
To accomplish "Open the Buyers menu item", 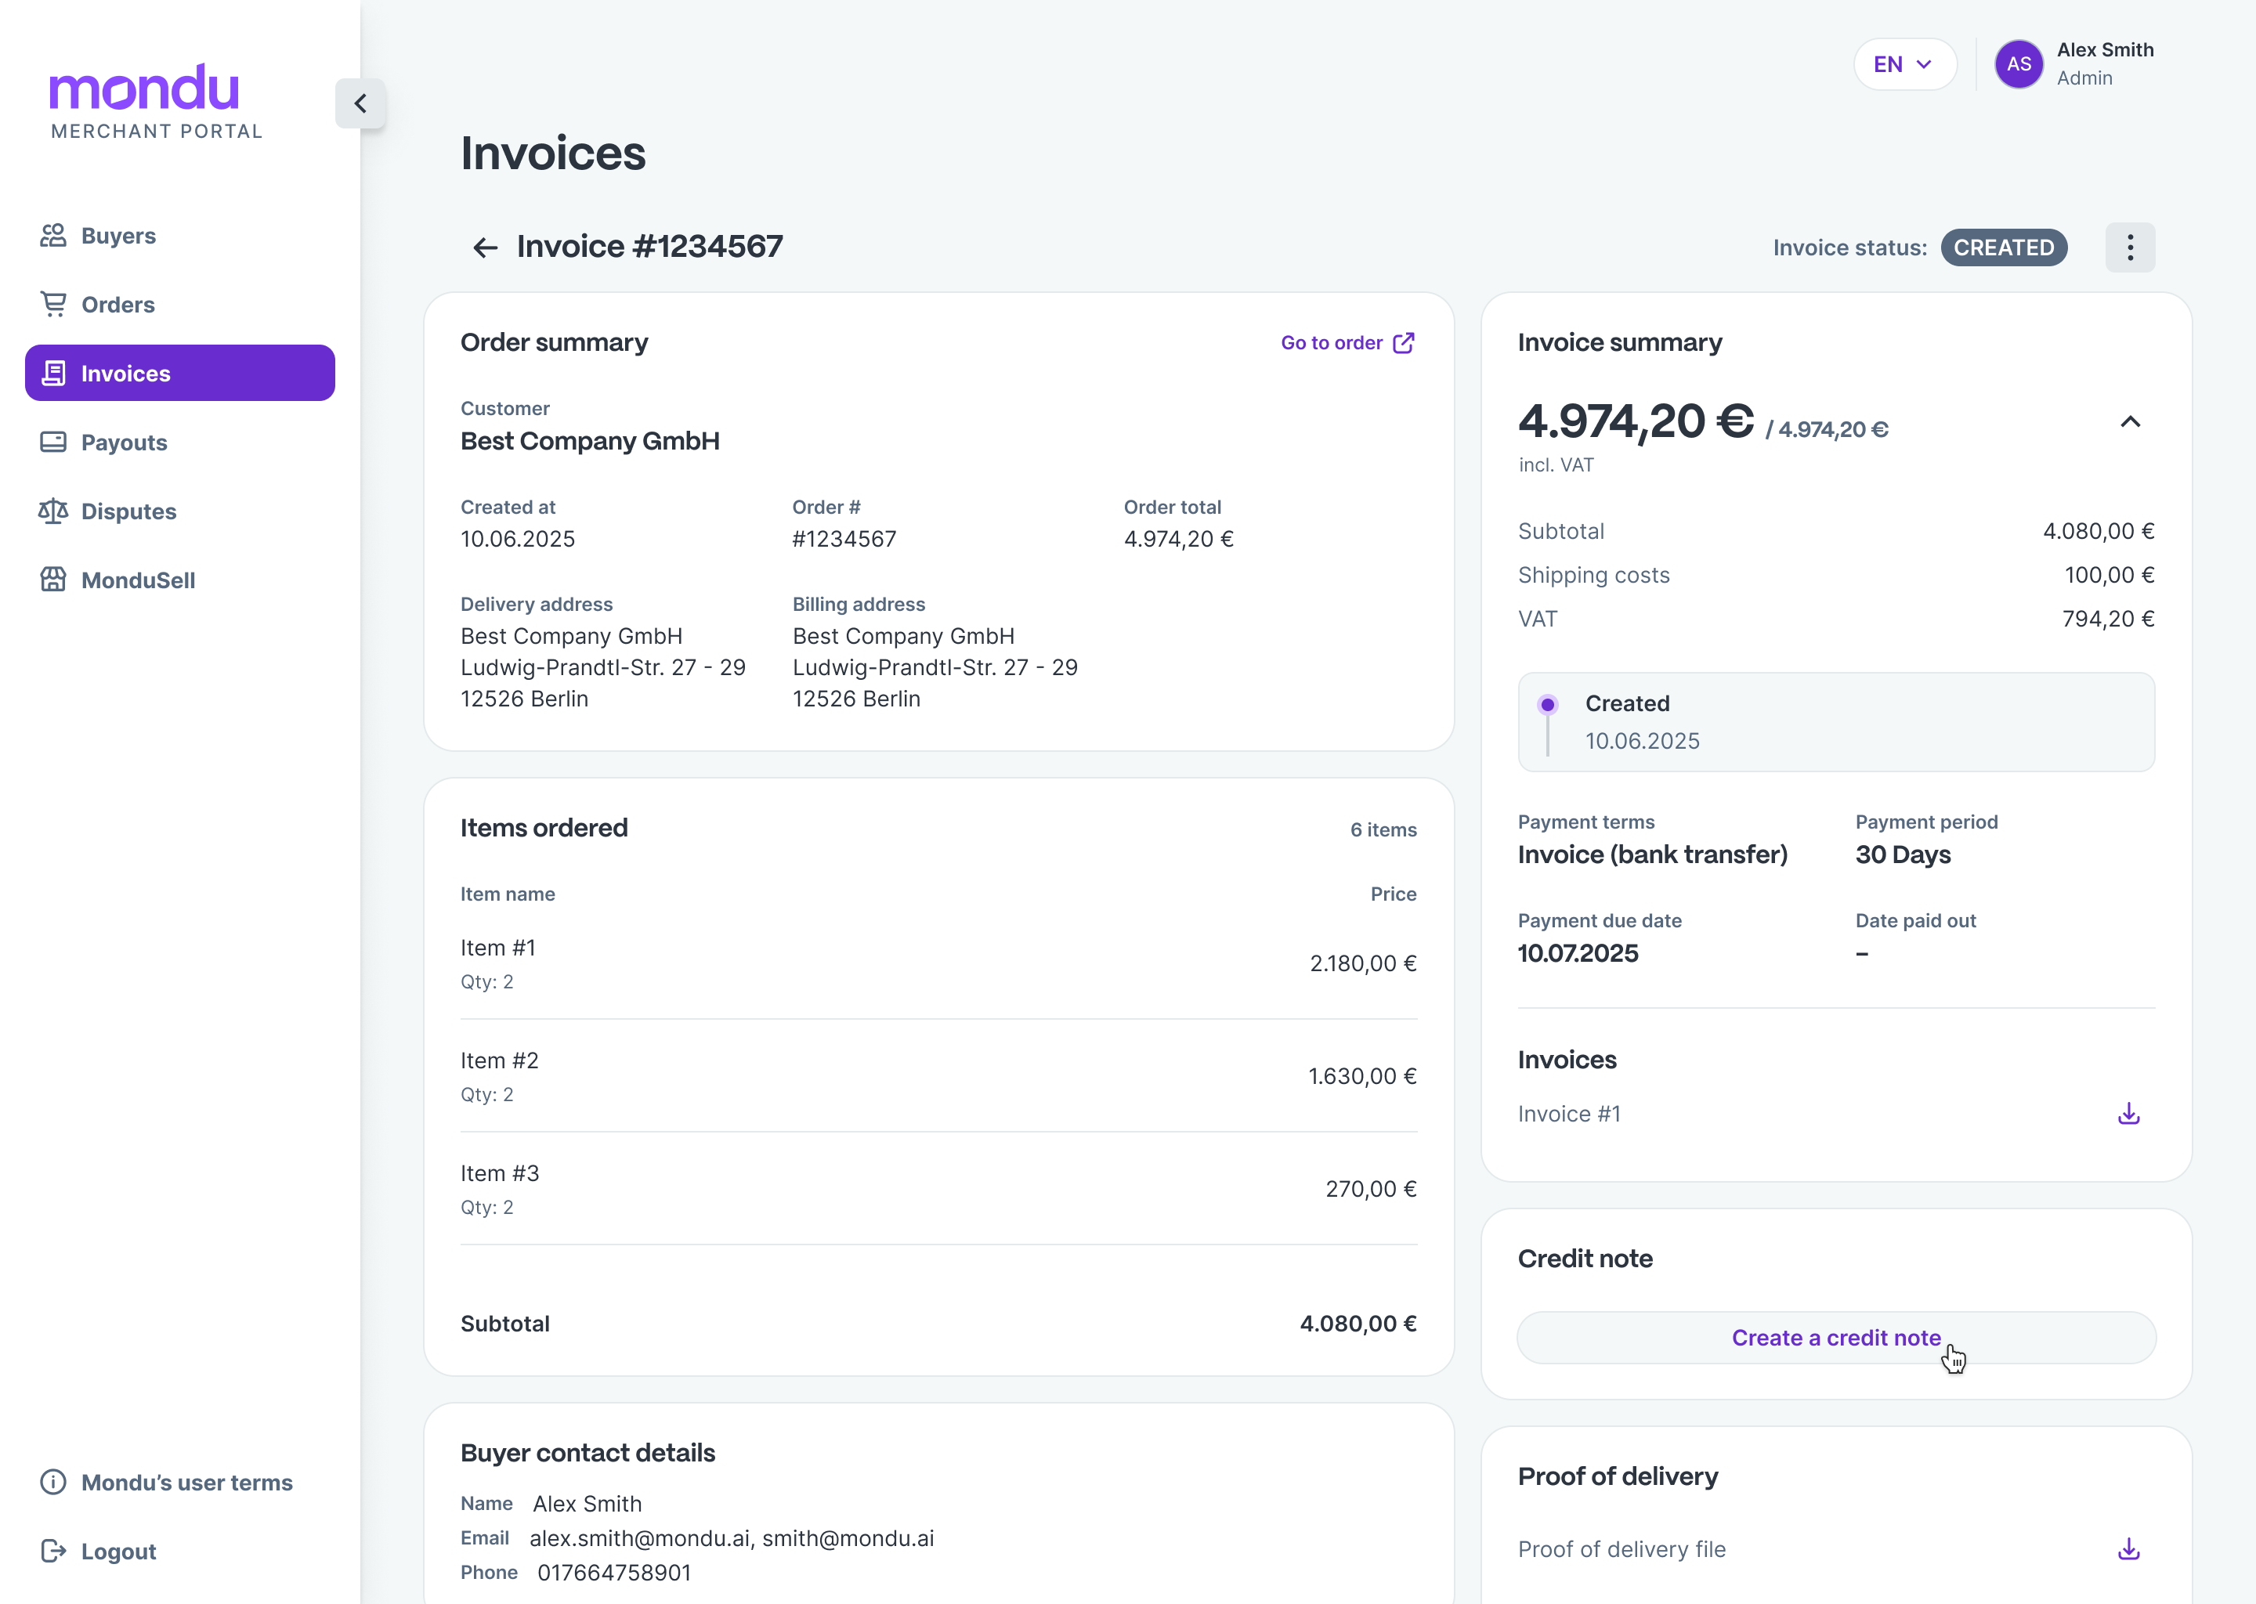I will point(117,236).
